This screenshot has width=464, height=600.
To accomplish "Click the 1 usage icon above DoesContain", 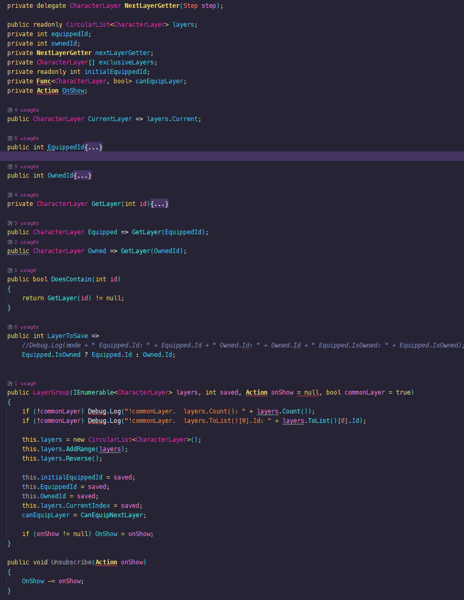I will [10, 270].
